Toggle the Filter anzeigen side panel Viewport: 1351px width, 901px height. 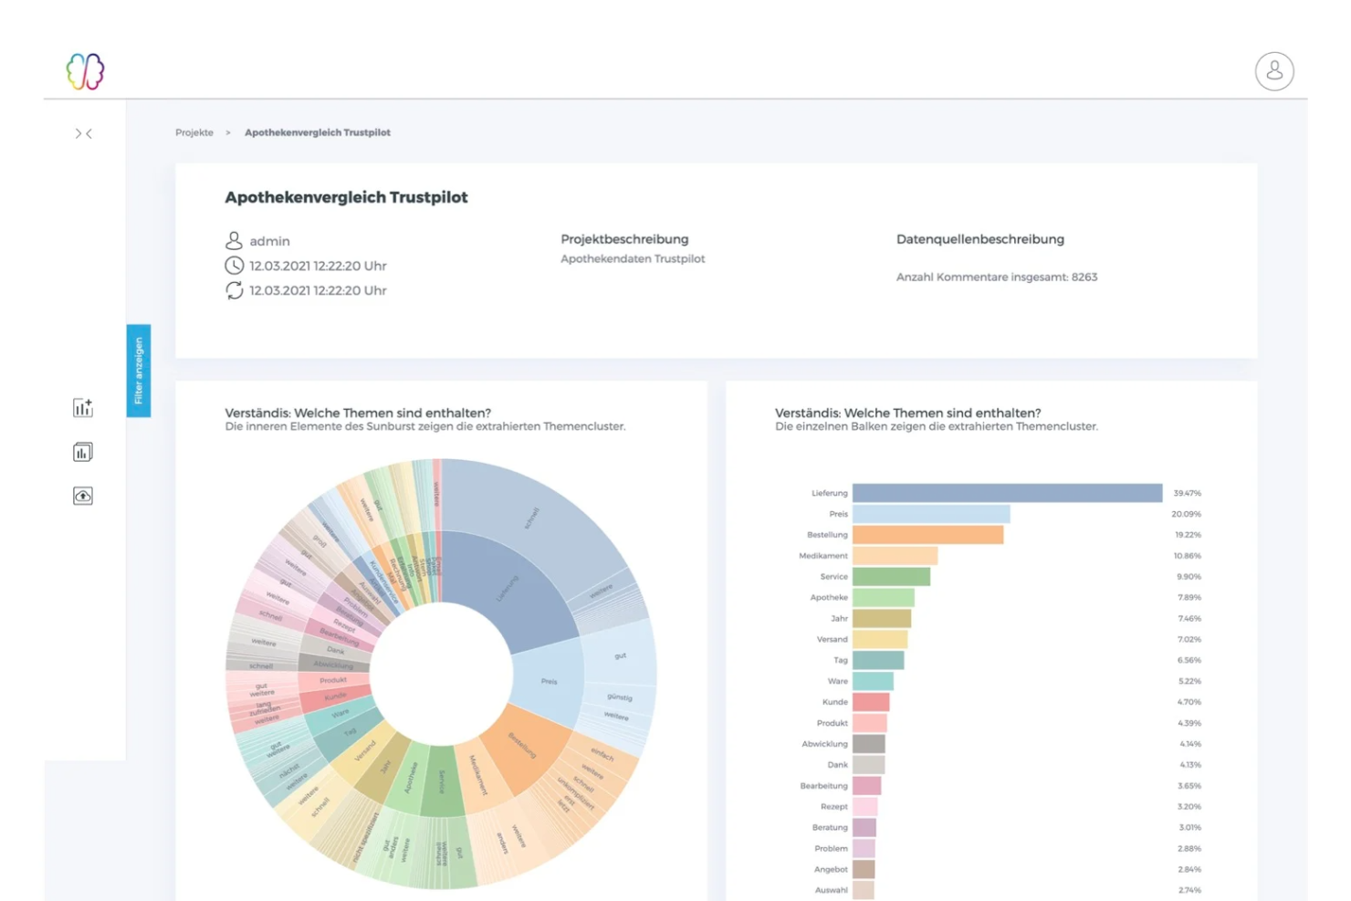[x=139, y=371]
